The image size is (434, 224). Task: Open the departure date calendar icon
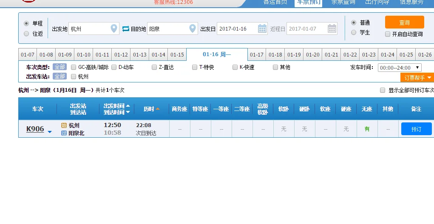point(262,28)
